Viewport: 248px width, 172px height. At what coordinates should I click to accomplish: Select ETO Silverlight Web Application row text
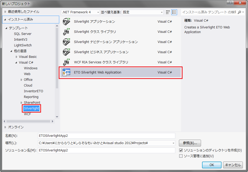[x=98, y=72]
